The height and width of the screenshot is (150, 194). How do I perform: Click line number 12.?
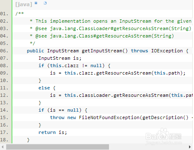point(4,95)
